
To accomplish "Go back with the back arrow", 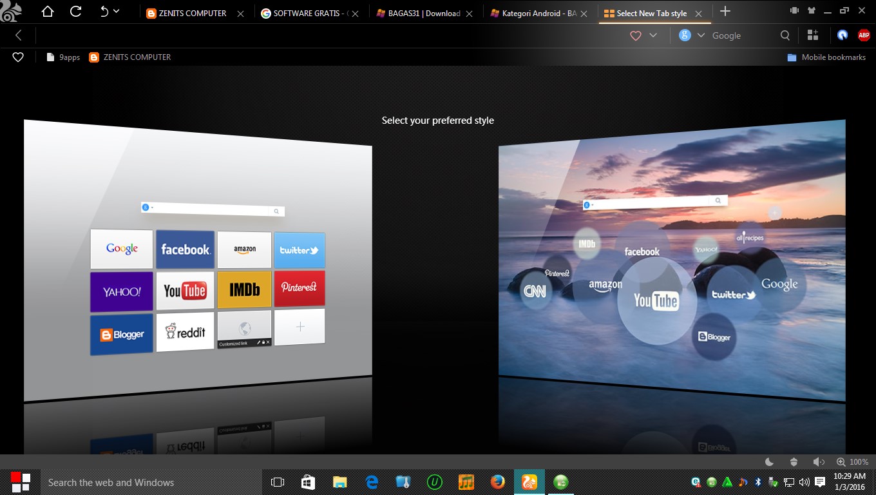I will (x=18, y=35).
